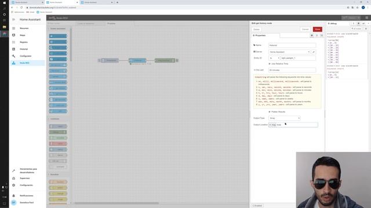The width and height of the screenshot is (371, 208).
Task: Clear debug messages with trash icon
Action: [x=366, y=29]
